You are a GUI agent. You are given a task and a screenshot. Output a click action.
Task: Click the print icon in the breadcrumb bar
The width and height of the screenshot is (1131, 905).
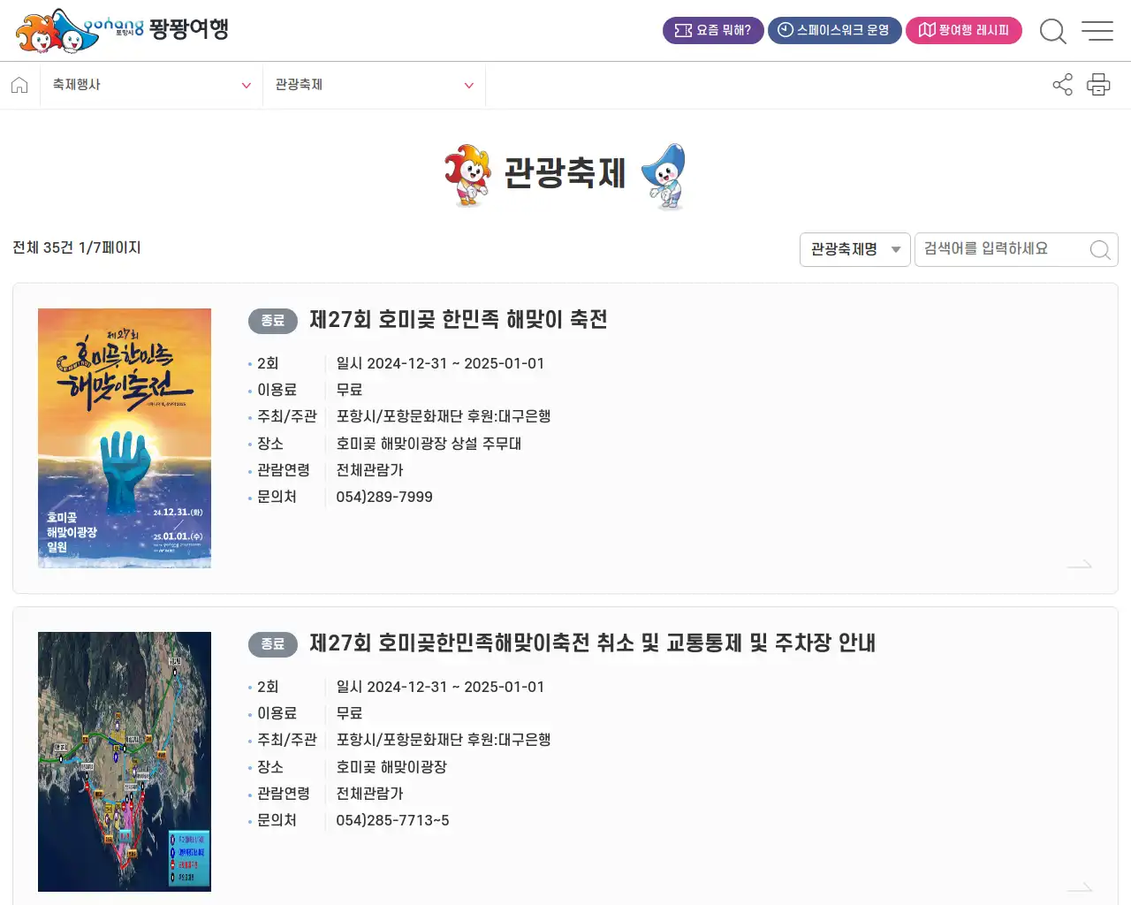click(1098, 85)
